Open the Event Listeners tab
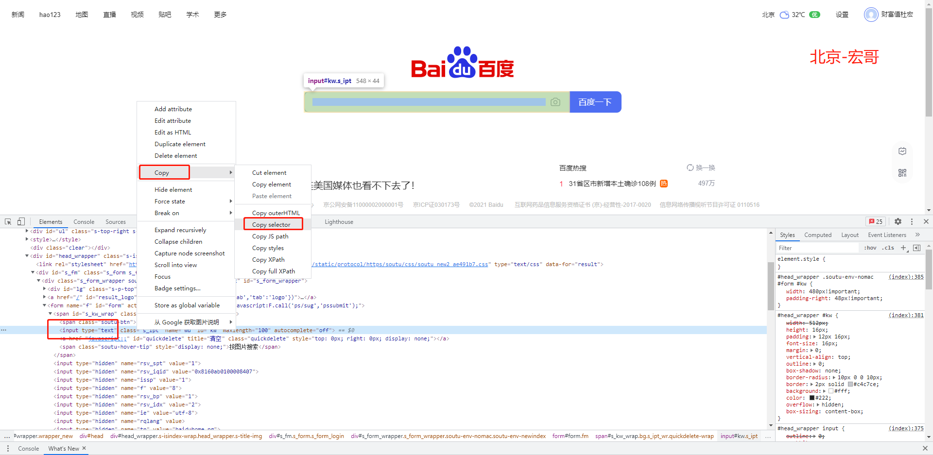933x455 pixels. [887, 235]
